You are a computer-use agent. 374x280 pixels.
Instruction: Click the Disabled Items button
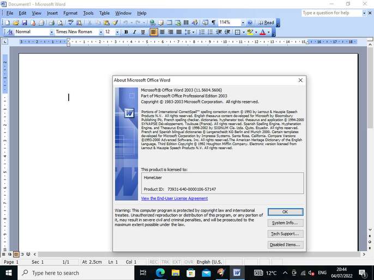(x=285, y=245)
